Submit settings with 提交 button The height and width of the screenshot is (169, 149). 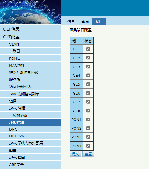pyautogui.click(x=75, y=154)
